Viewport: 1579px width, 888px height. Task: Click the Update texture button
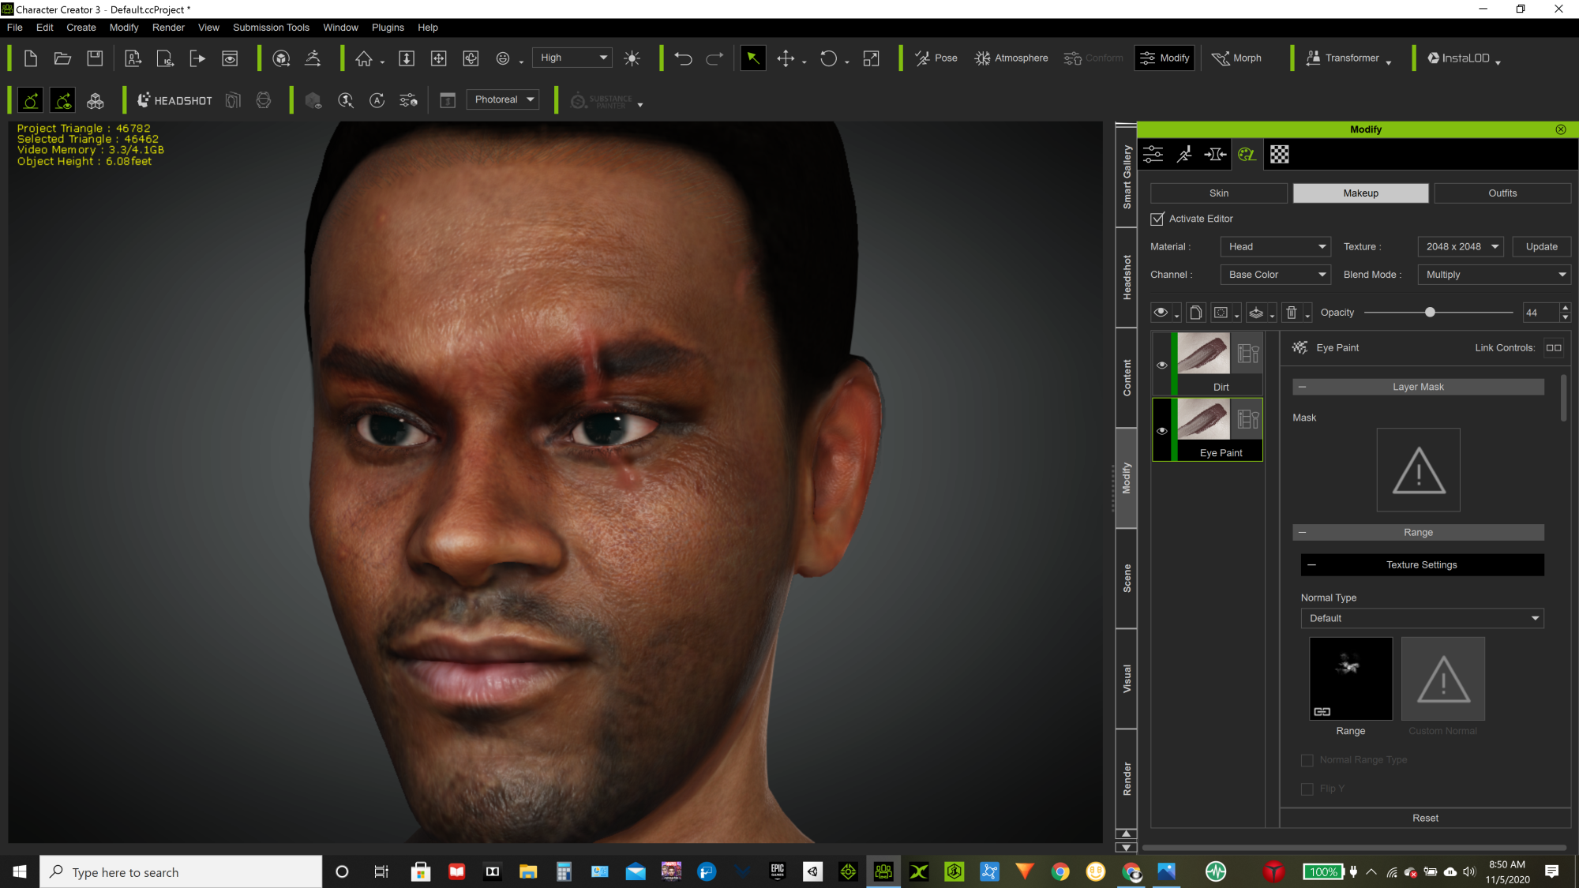(x=1542, y=246)
